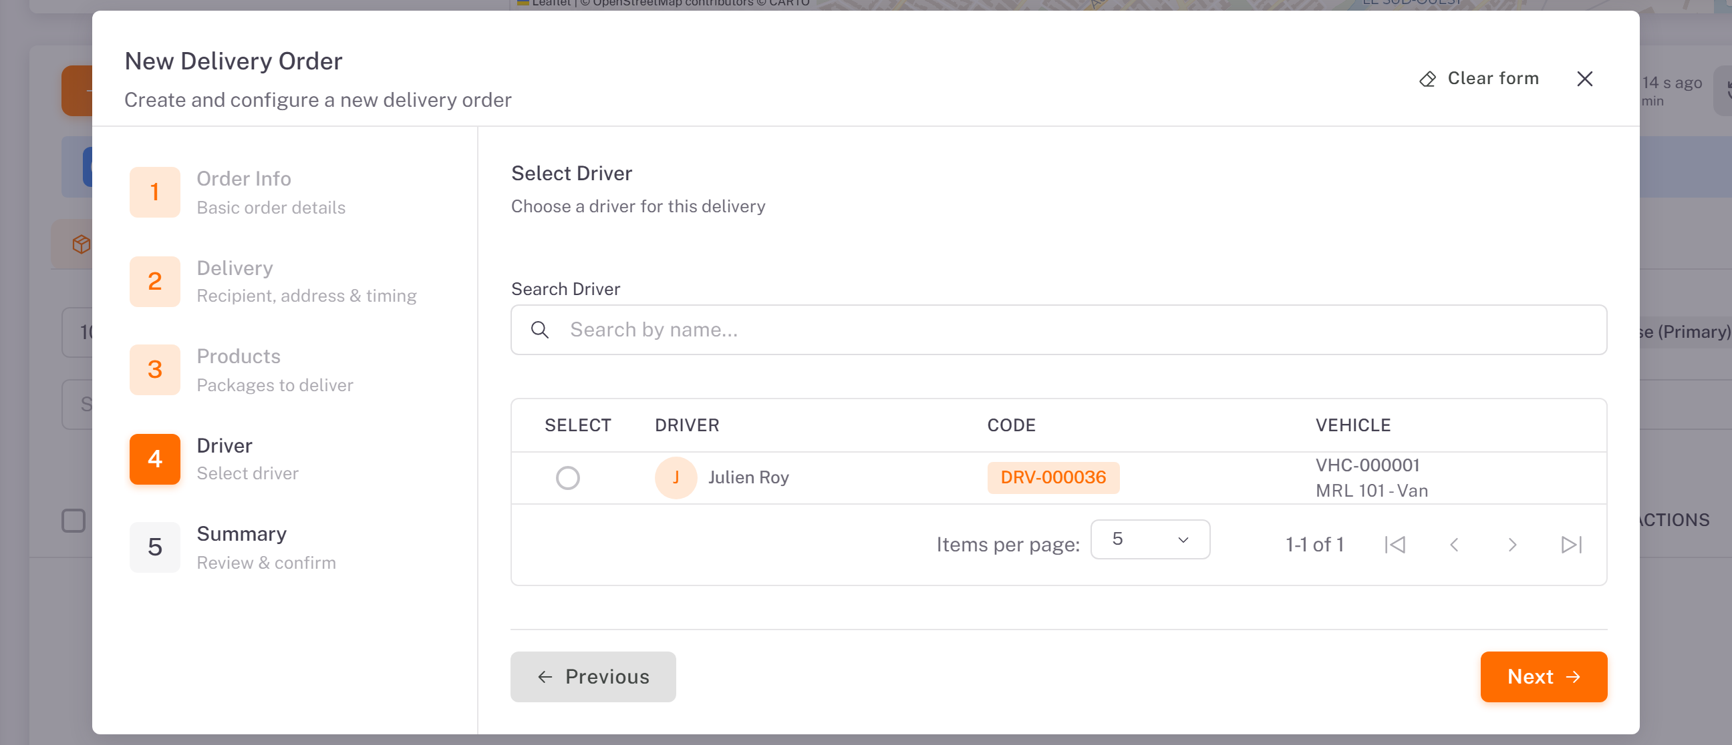The width and height of the screenshot is (1732, 745).
Task: Go to step 3 Products
Action: point(241,370)
